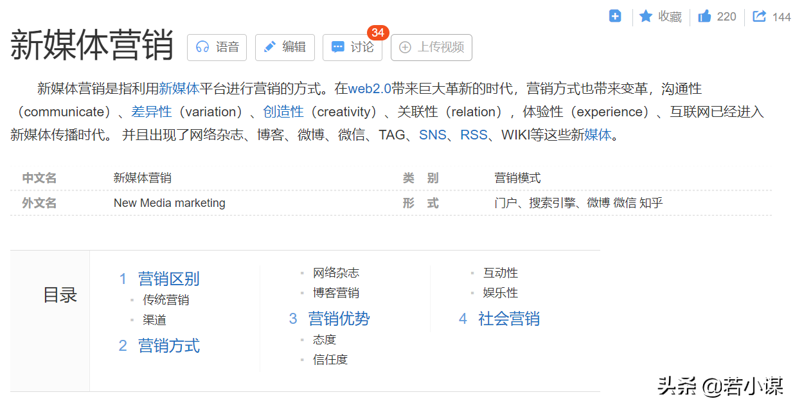Jump to subsection 网络杂志
Image resolution: width=795 pixels, height=408 pixels.
click(x=336, y=273)
